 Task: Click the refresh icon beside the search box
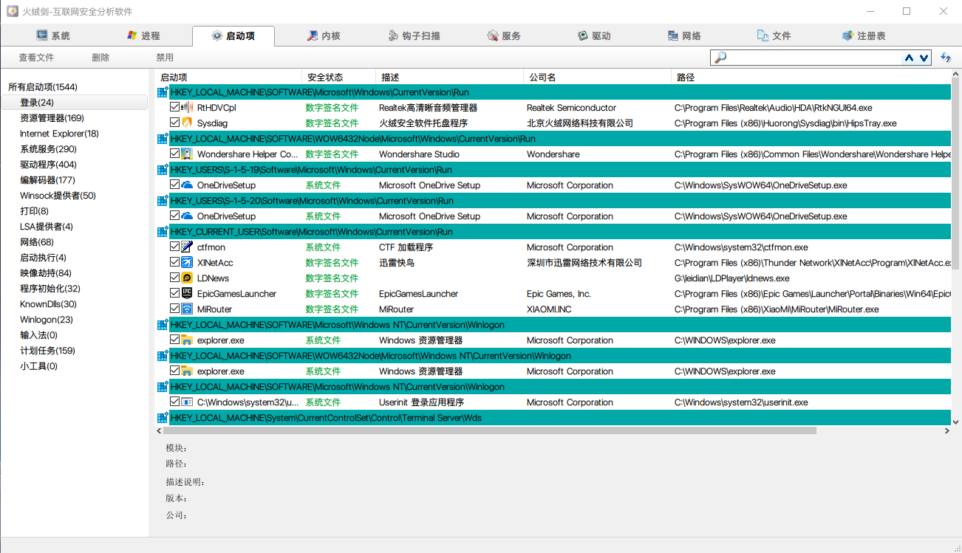pyautogui.click(x=946, y=58)
